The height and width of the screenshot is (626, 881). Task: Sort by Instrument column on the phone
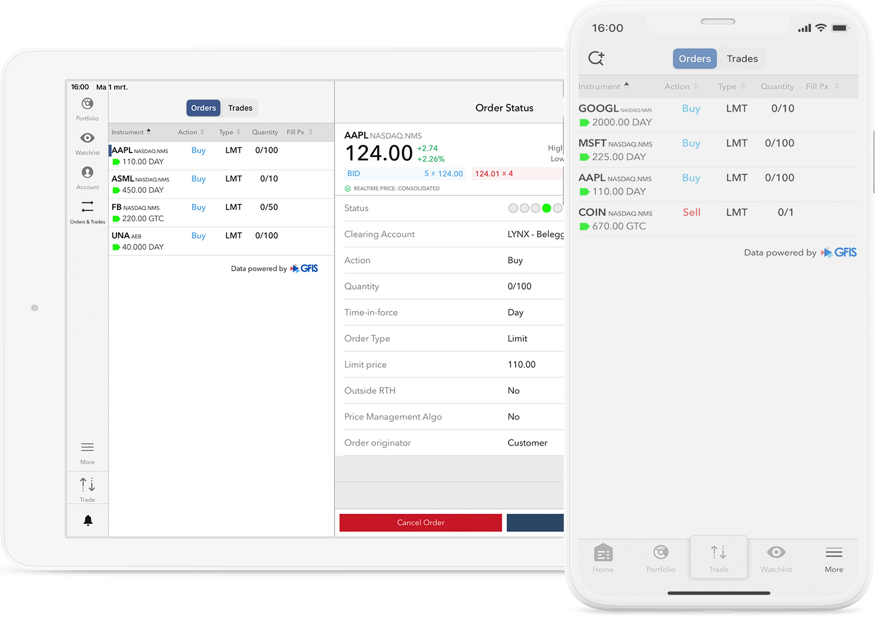point(604,86)
